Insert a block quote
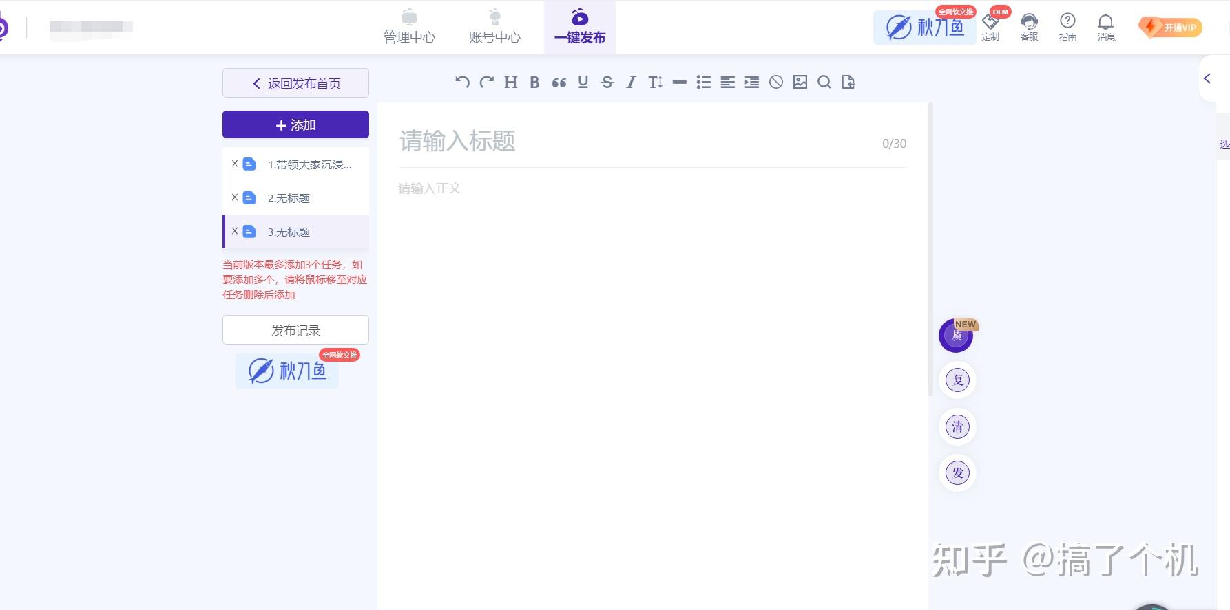Viewport: 1230px width, 610px height. pyautogui.click(x=559, y=83)
